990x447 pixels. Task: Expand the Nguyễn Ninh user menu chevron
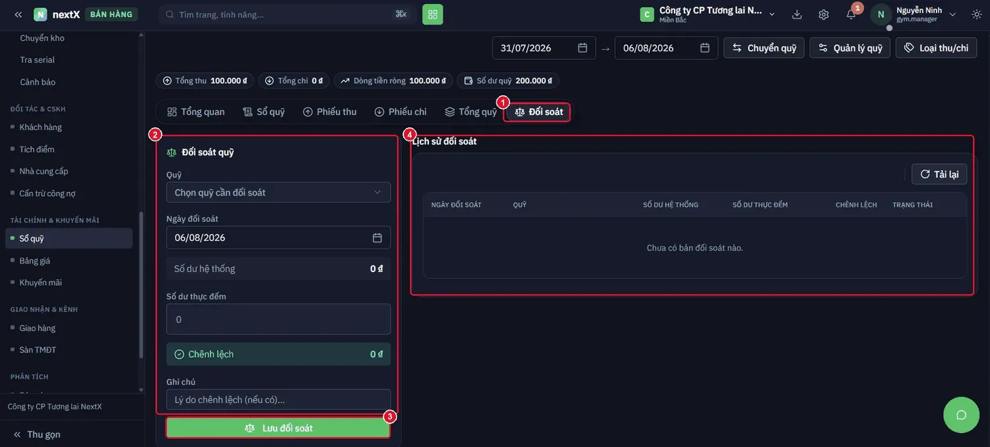coord(952,14)
